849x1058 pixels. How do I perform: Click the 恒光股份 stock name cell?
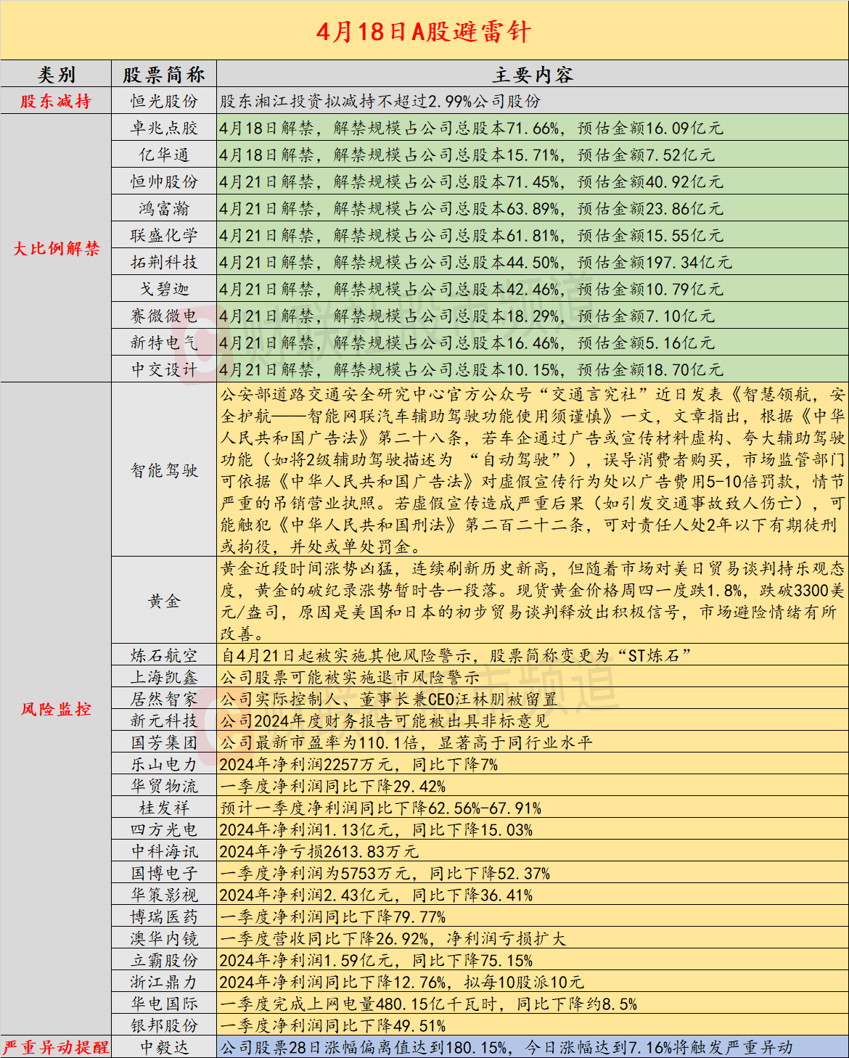(x=164, y=102)
